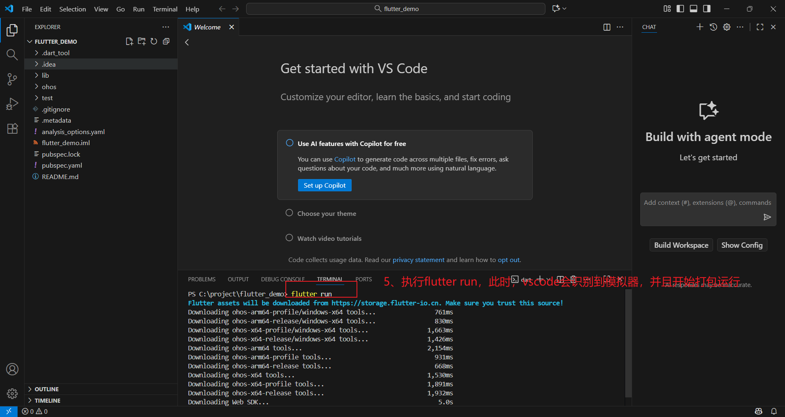The width and height of the screenshot is (785, 417).
Task: Open pubspec.yaml in the Explorer
Action: coord(101,165)
